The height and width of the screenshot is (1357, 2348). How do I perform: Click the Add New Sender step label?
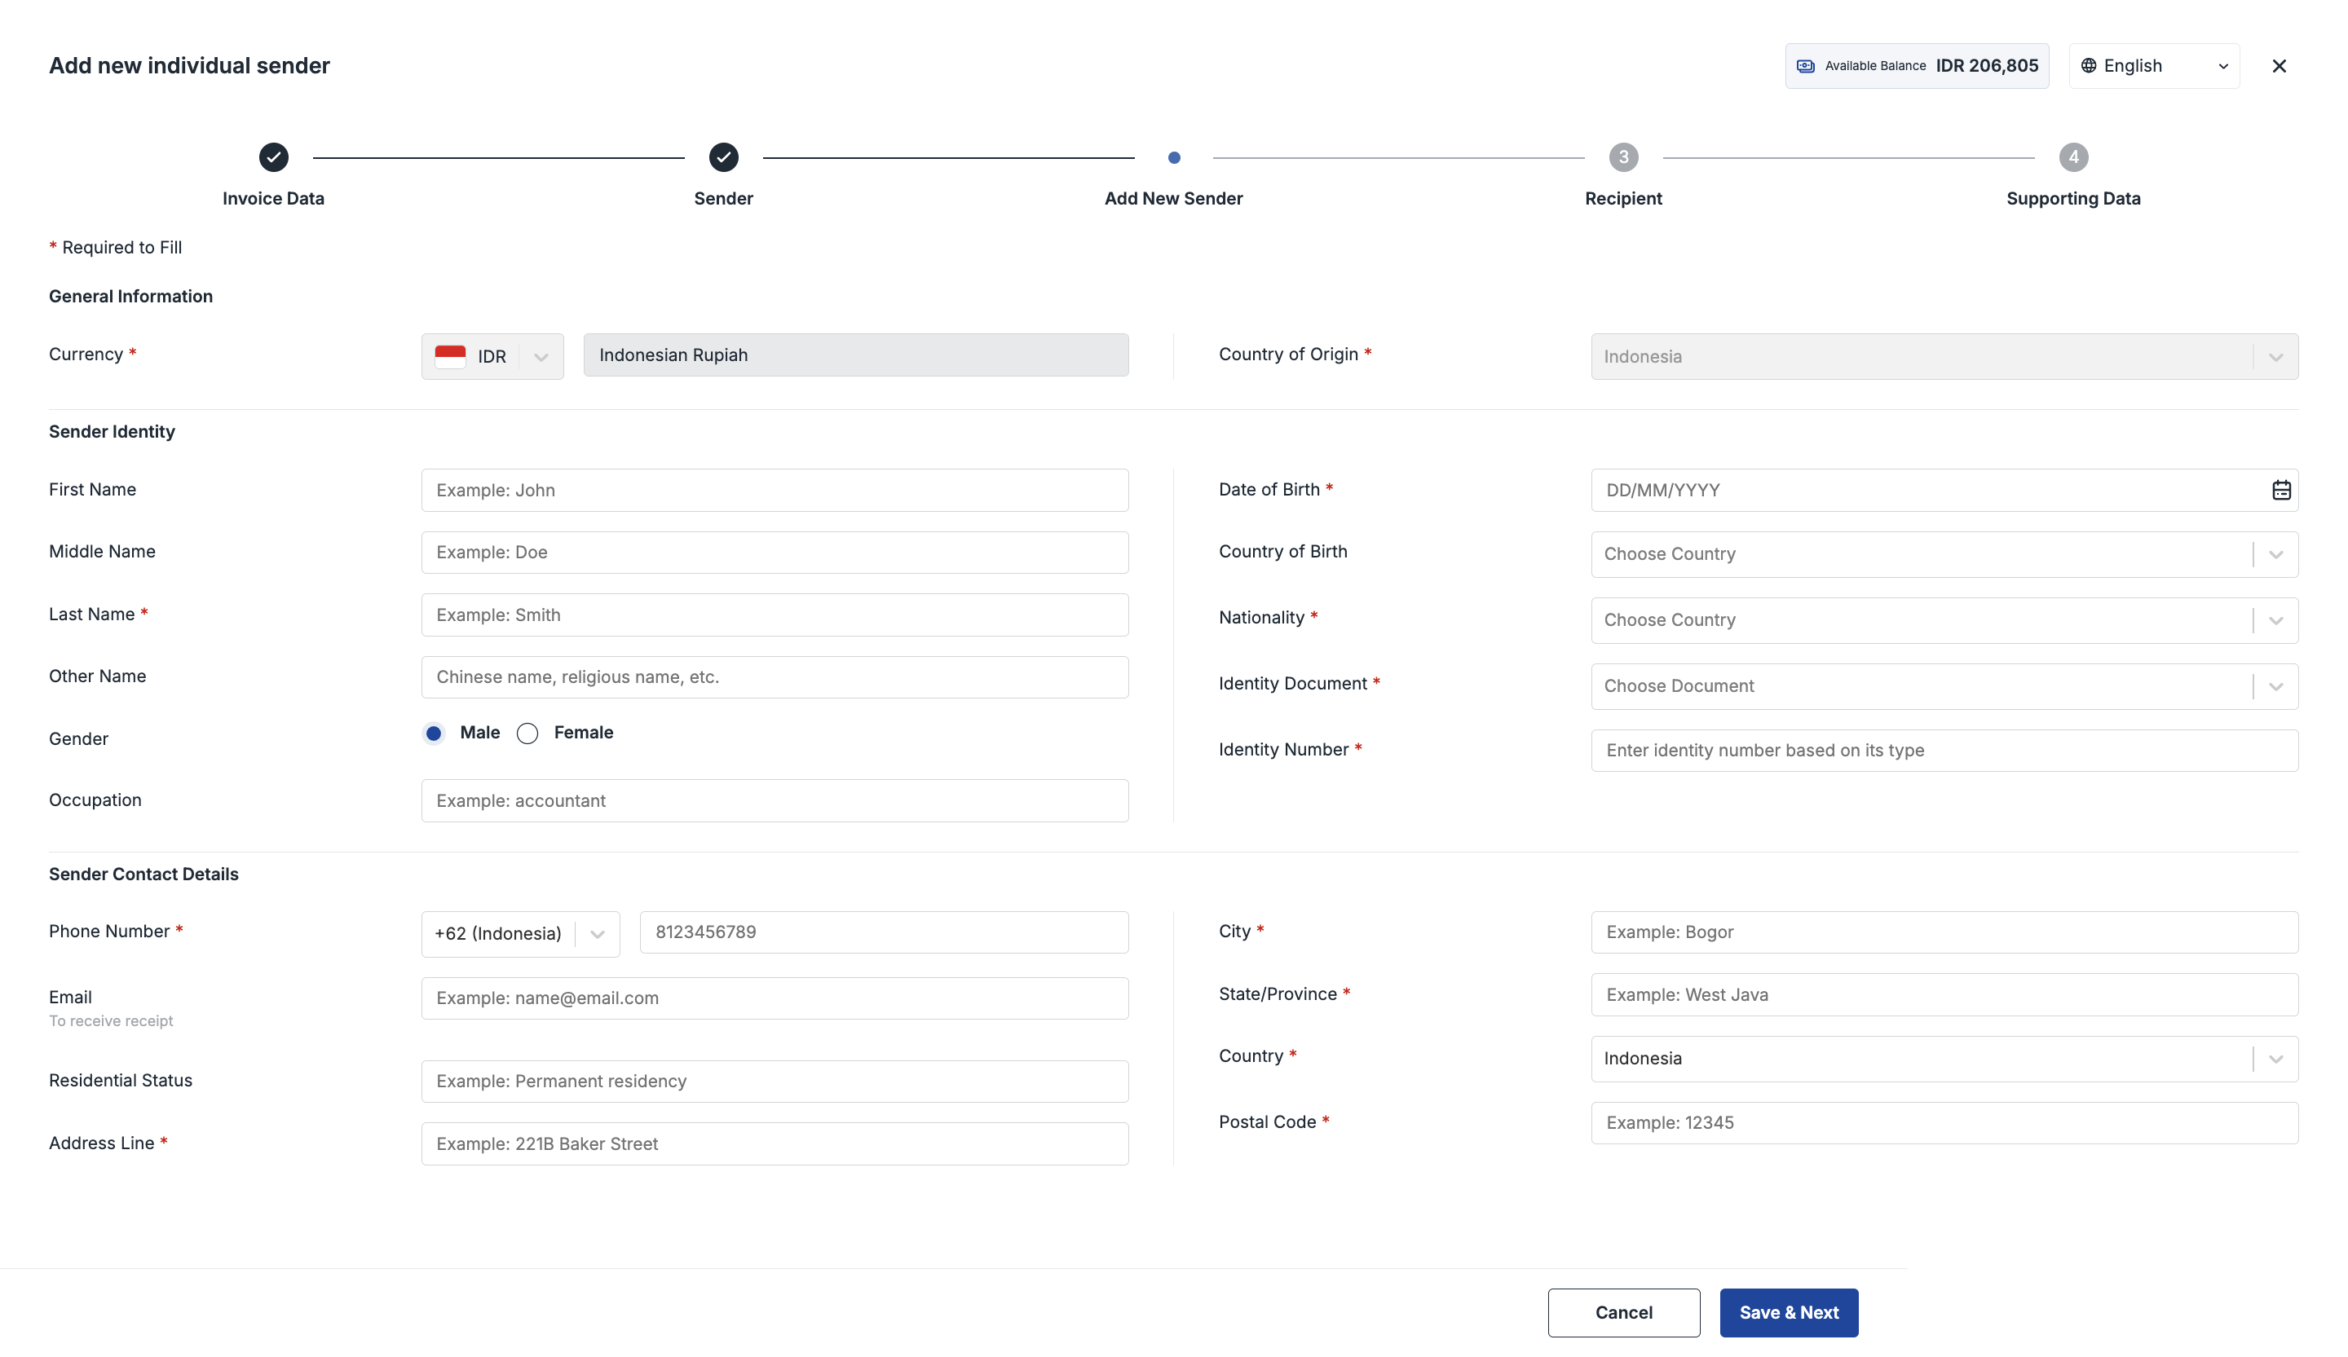tap(1173, 198)
